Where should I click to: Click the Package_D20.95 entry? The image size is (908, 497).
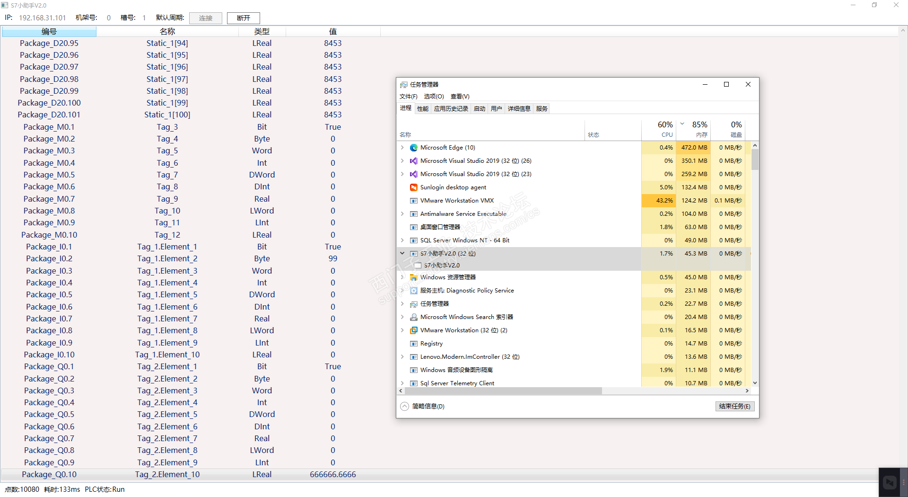point(49,43)
